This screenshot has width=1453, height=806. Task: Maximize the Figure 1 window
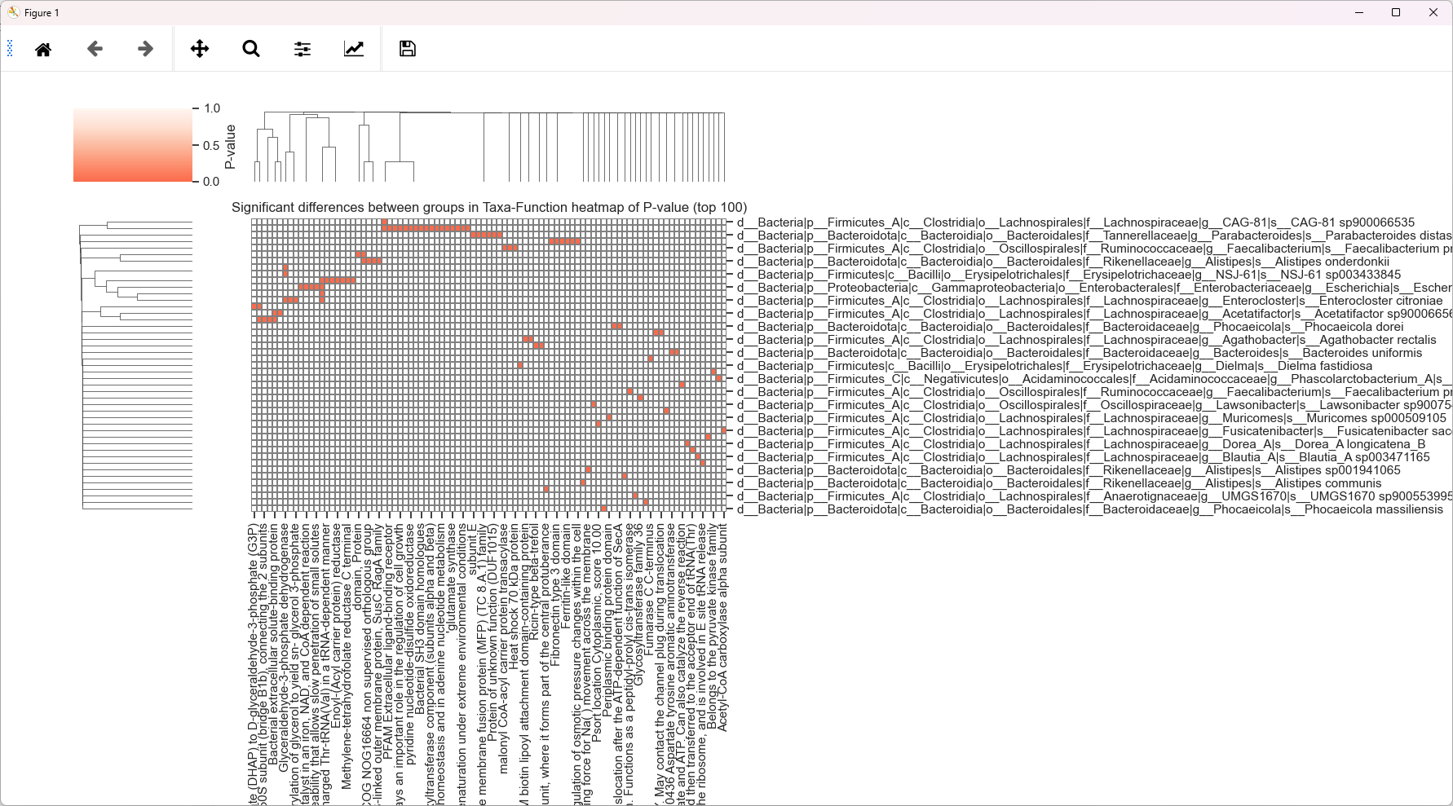[1396, 12]
